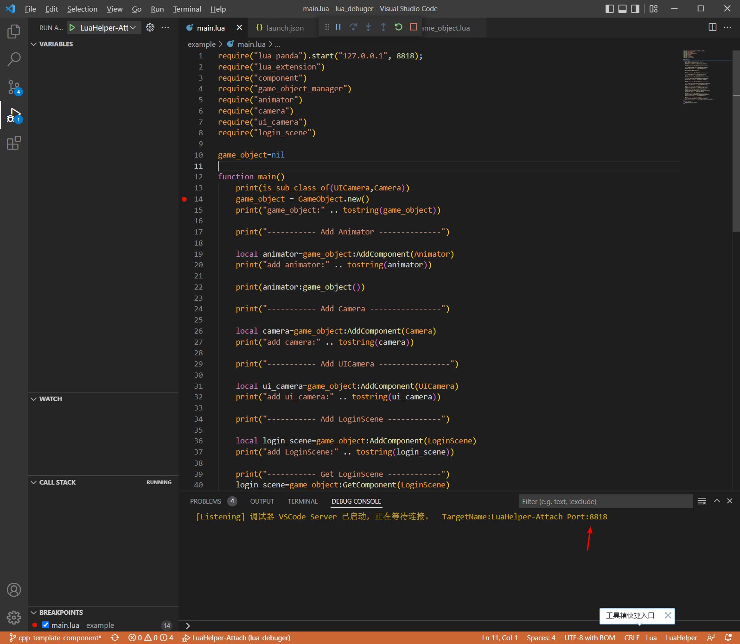Pause the debug session

338,27
